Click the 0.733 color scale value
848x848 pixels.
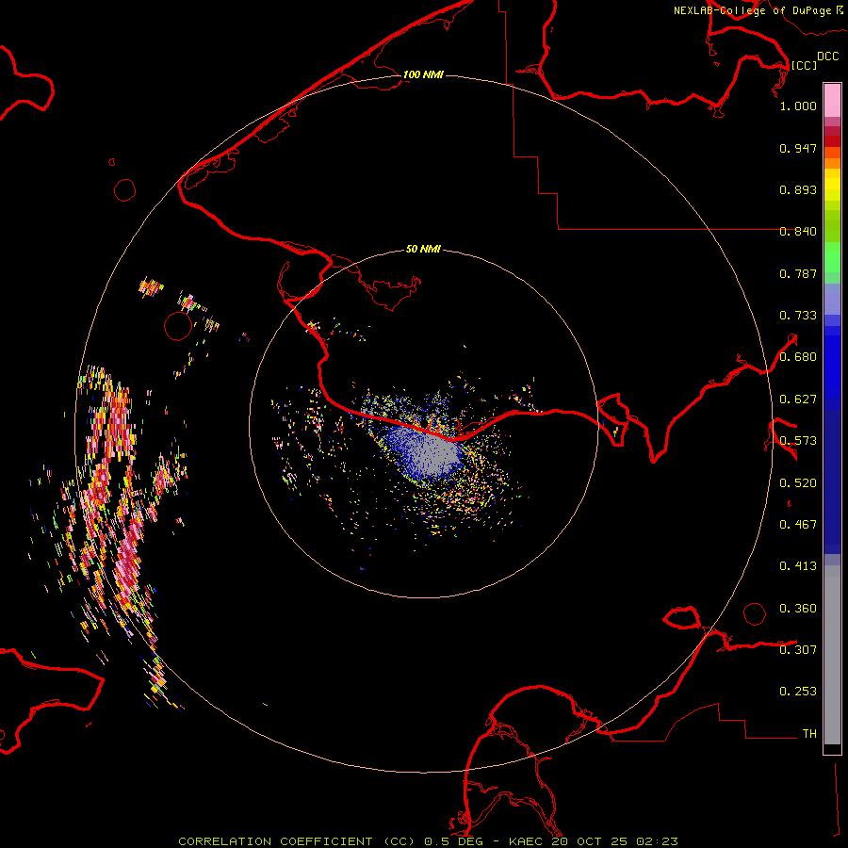click(x=798, y=316)
